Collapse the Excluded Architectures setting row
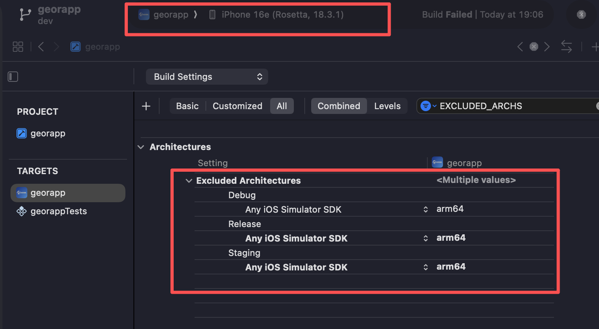The height and width of the screenshot is (329, 599). (x=189, y=181)
